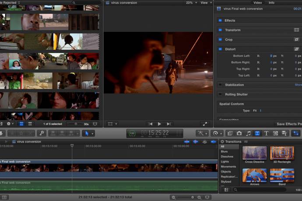Show the Transitions browser icon
The image size is (302, 201).
[257, 133]
